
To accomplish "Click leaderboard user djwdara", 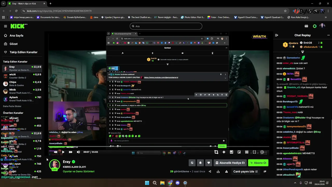I will click(294, 43).
